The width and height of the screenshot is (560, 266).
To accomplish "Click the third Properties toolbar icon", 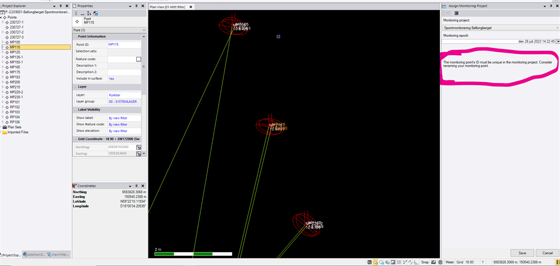I will pyautogui.click(x=89, y=13).
